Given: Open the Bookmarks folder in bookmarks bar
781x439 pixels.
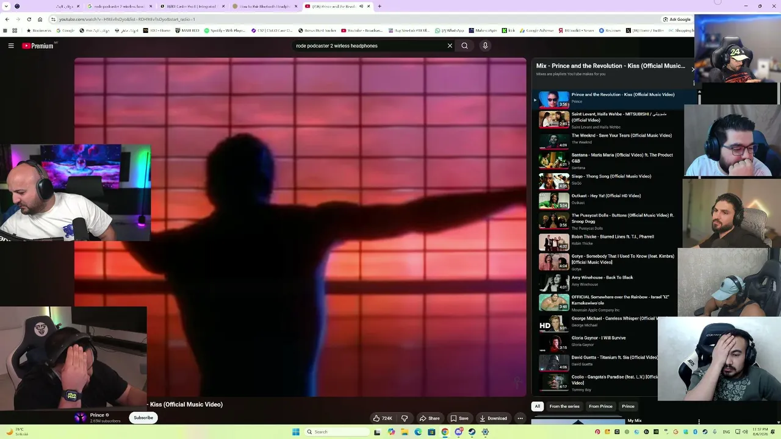Looking at the screenshot, I should (39, 30).
